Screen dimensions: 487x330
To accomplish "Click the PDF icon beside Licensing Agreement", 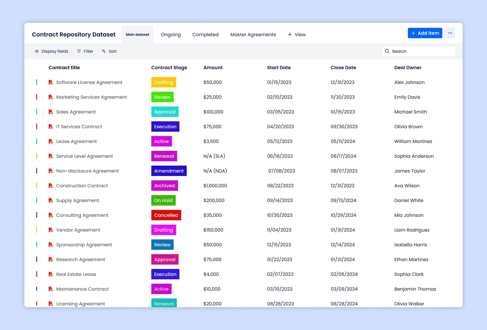I will pos(51,304).
